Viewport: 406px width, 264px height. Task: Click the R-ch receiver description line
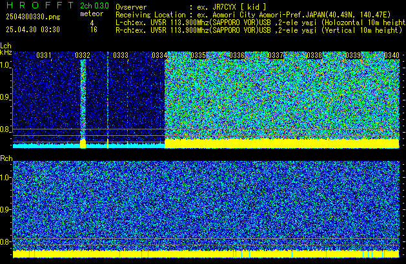click(x=259, y=30)
